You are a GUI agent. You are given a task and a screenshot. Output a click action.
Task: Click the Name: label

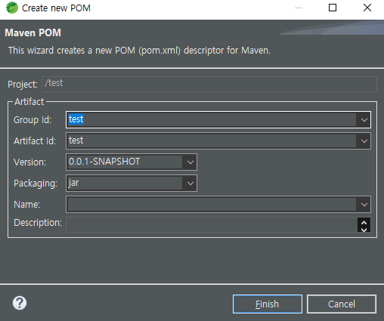26,205
